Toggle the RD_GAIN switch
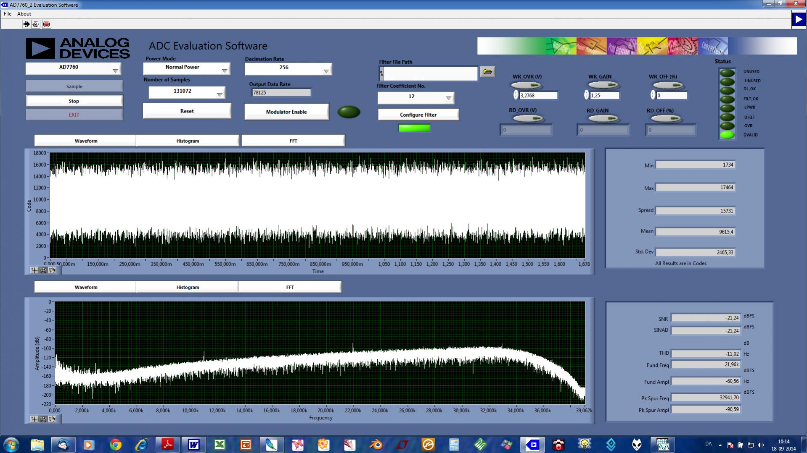This screenshot has width=807, height=453. [x=603, y=118]
